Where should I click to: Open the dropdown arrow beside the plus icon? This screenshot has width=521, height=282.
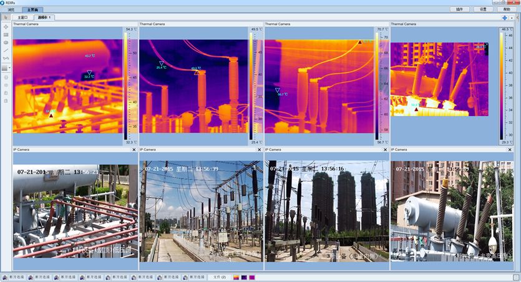[x=512, y=18]
